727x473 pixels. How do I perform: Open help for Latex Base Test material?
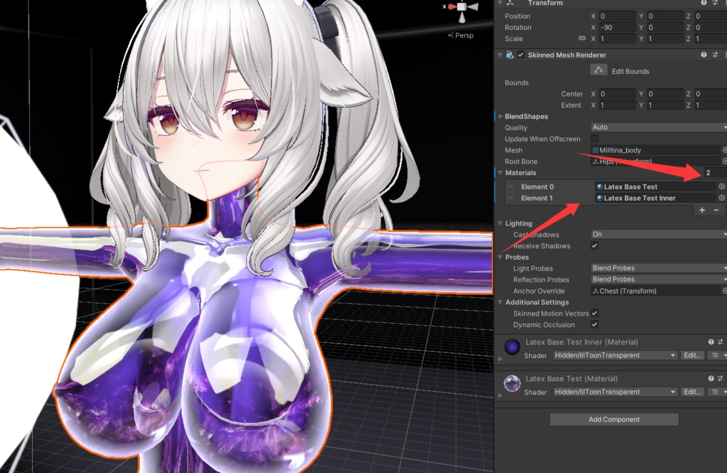(711, 379)
